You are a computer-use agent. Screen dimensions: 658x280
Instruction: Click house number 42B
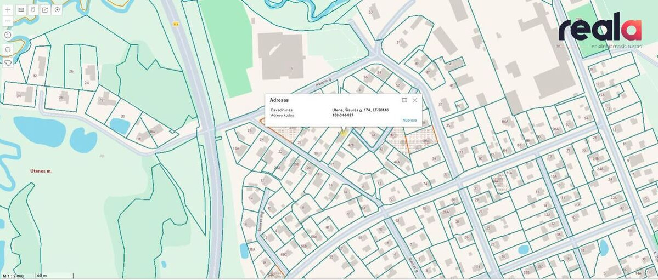[351, 145]
